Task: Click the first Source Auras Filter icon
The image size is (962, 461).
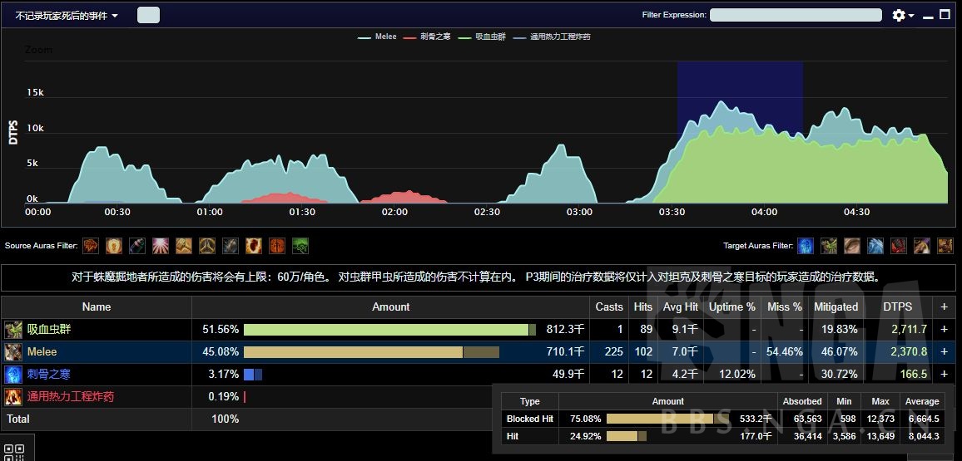Action: [x=91, y=246]
